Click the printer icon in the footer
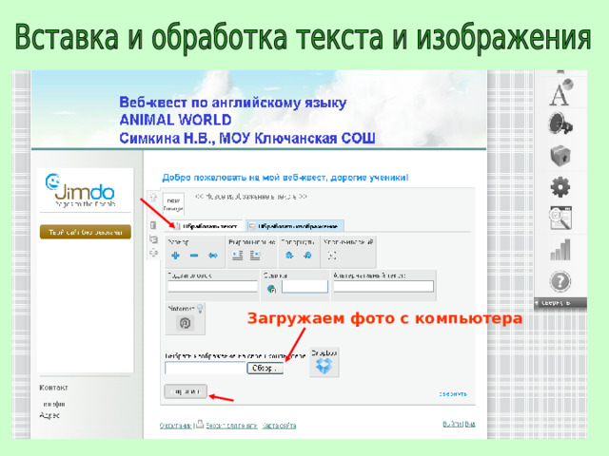 [x=200, y=424]
